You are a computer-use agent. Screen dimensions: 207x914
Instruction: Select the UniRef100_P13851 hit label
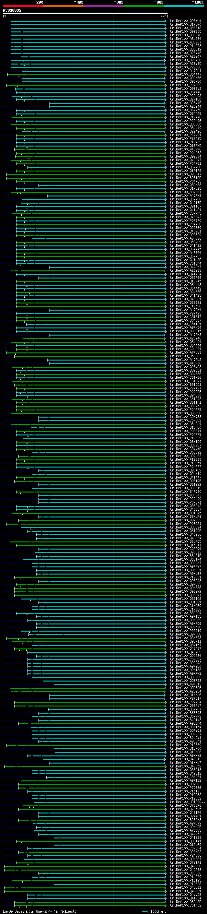(x=186, y=463)
